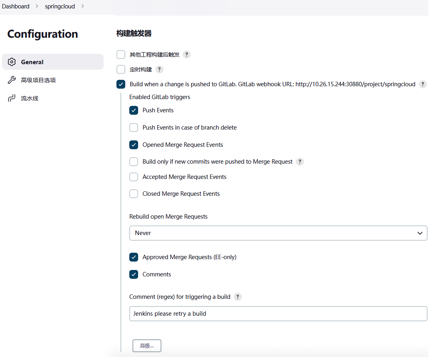Click the General gear icon in sidebar
The image size is (430, 357).
point(12,62)
